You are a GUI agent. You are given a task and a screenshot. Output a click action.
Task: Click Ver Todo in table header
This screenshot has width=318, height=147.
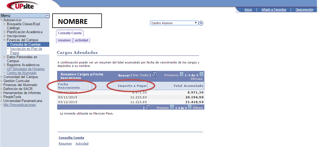click(141, 75)
